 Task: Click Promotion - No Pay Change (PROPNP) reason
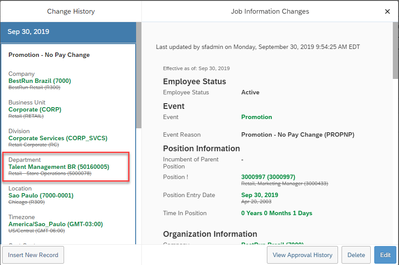(x=298, y=135)
